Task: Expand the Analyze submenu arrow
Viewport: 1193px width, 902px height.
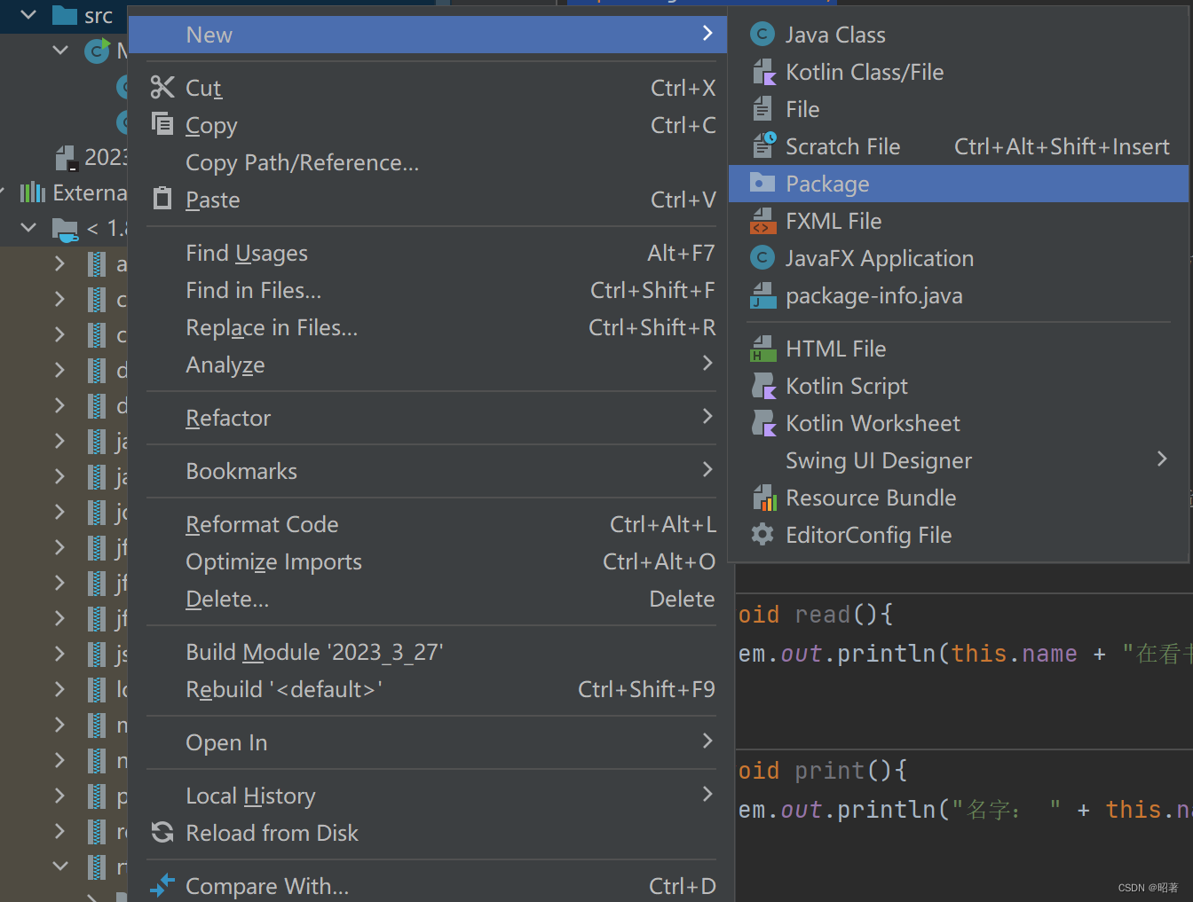Action: 707,363
